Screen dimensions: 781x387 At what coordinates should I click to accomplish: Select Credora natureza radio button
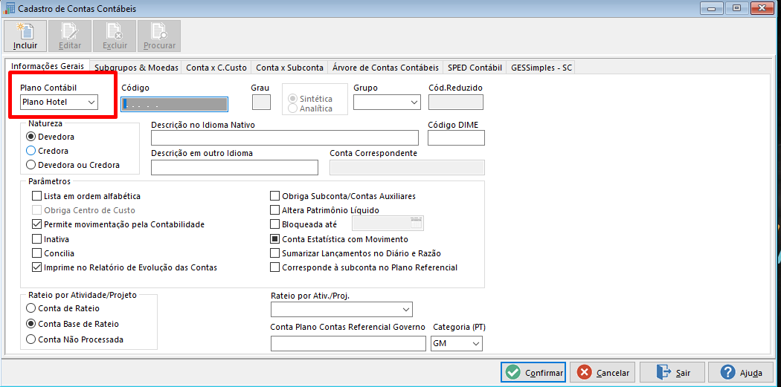click(31, 151)
